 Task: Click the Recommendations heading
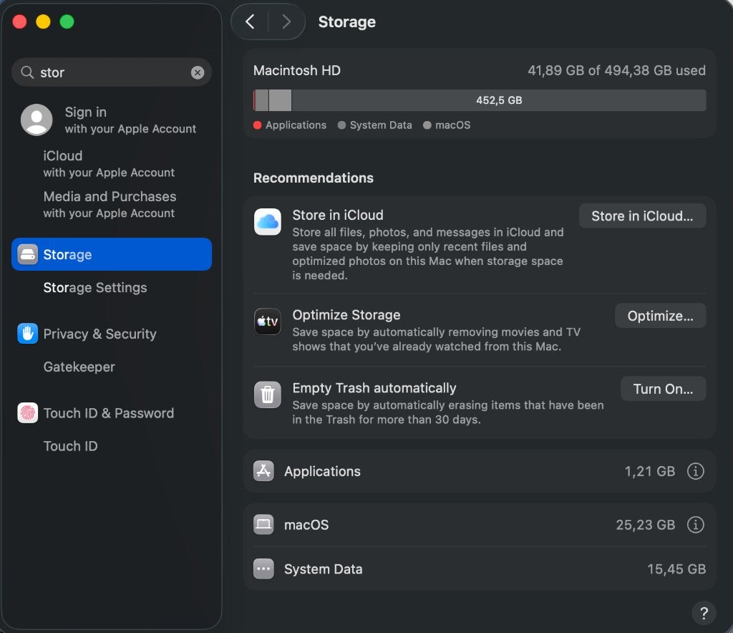pyautogui.click(x=314, y=178)
